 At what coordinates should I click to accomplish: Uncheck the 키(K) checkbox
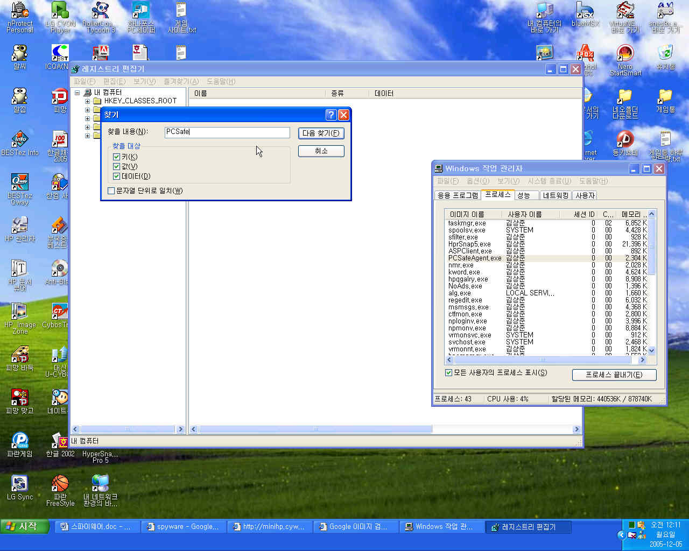[x=116, y=157]
